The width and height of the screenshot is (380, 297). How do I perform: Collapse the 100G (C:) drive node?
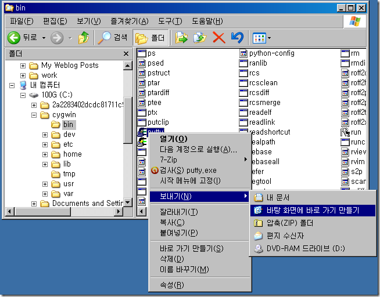point(23,95)
